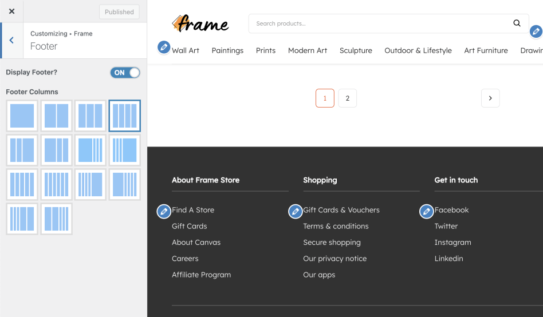The image size is (543, 317).
Task: Choose the two equal columns footer layout
Action: tap(56, 116)
